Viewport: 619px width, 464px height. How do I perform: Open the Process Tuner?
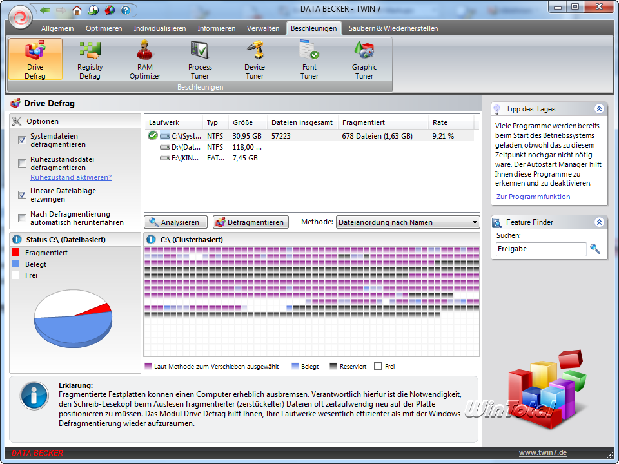[x=200, y=59]
